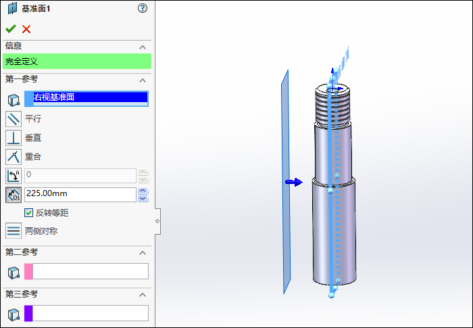Click the 225.00mm offset distance field

tap(80, 195)
